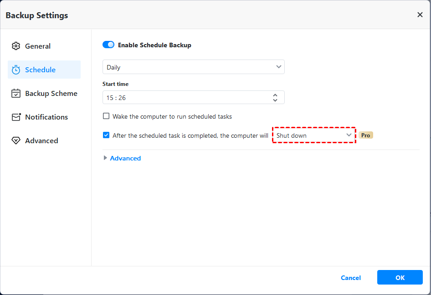This screenshot has height=295, width=431.
Task: Disable the Enable Schedule Backup toggle
Action: click(108, 45)
